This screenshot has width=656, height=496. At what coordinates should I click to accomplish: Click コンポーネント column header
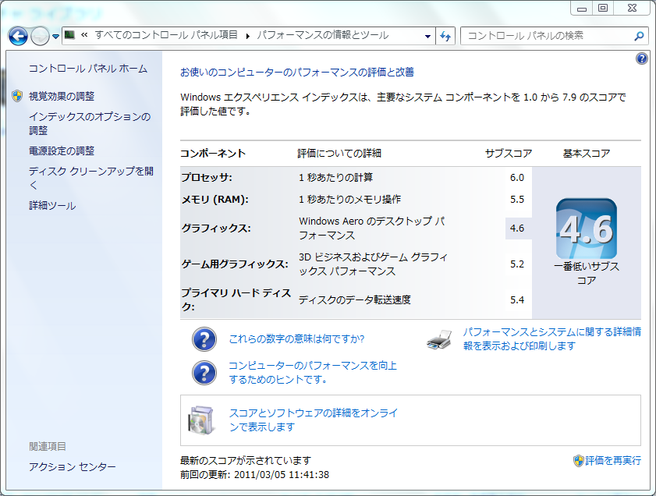click(212, 154)
